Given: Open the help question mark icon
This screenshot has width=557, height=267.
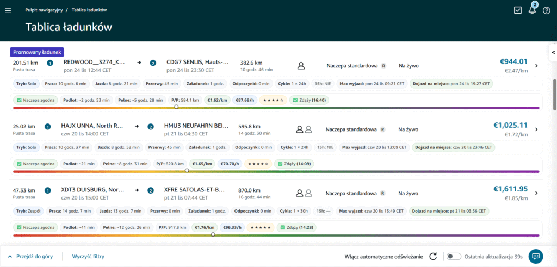Looking at the screenshot, I should tap(547, 10).
